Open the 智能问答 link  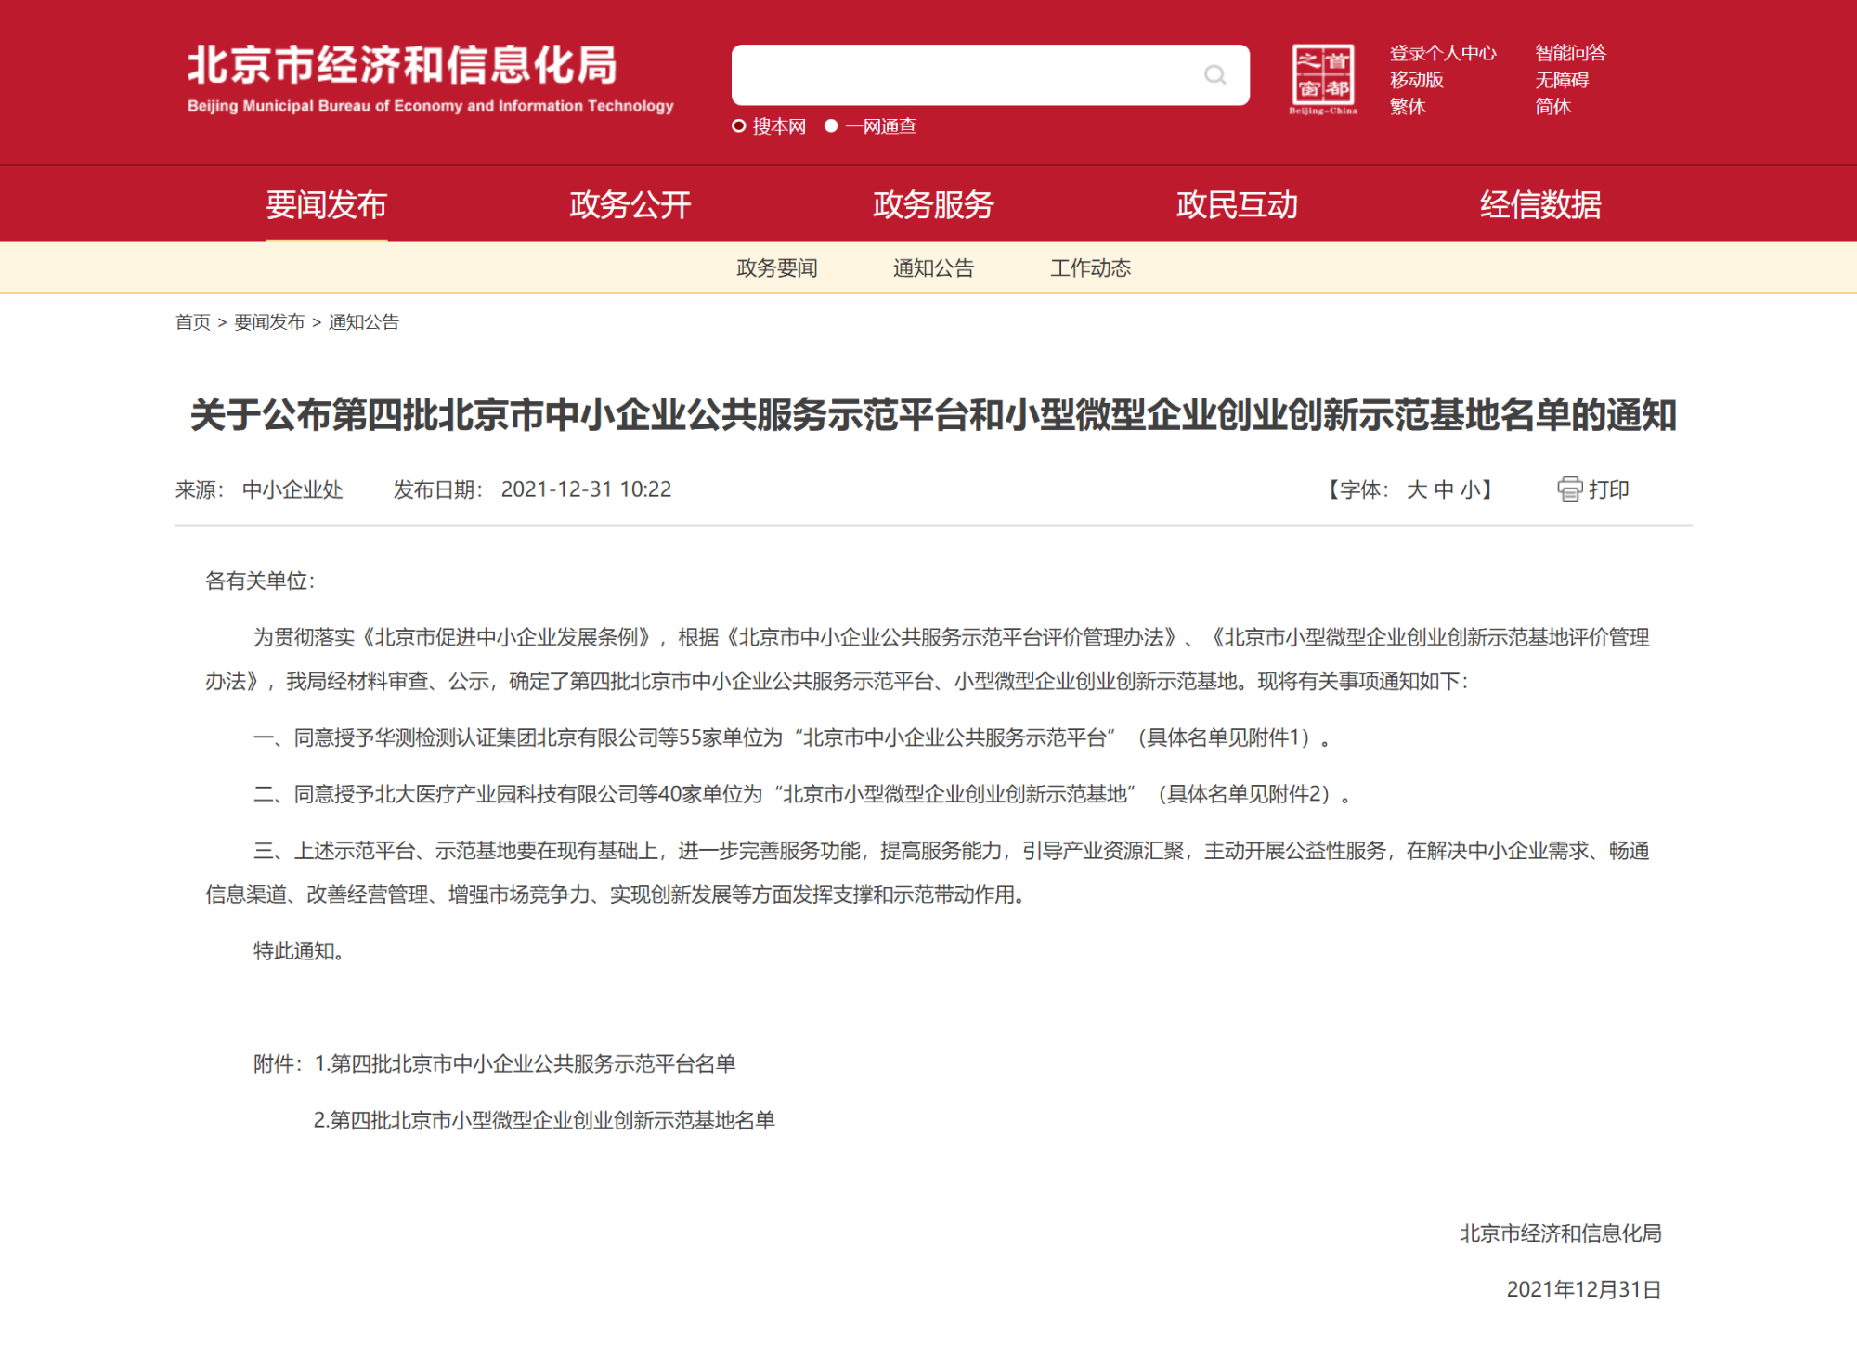1570,53
